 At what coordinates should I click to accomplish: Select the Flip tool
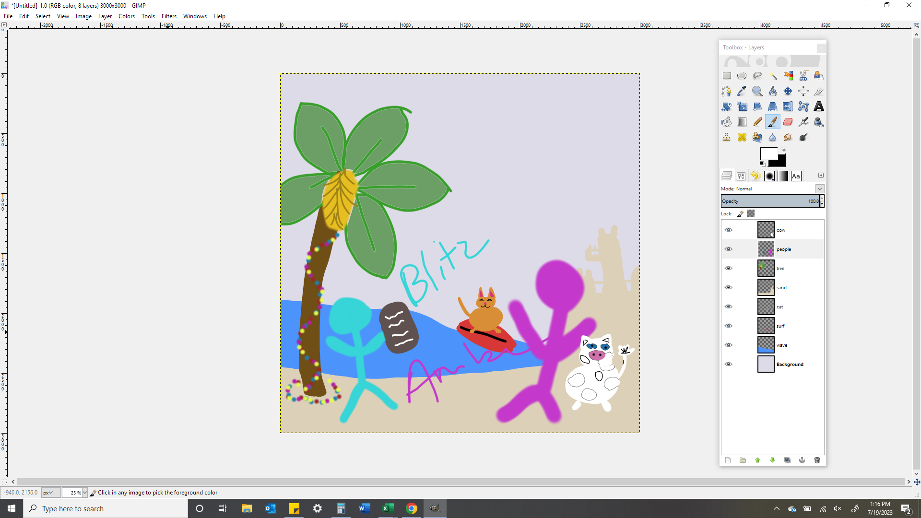click(788, 106)
